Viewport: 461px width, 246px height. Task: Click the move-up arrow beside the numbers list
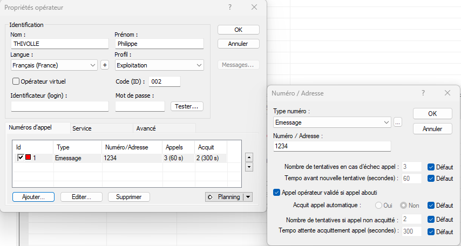(x=249, y=157)
